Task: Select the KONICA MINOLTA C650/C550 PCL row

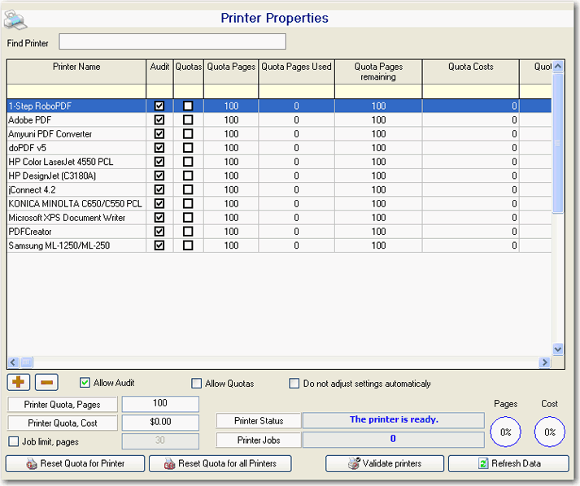Action: pyautogui.click(x=279, y=204)
